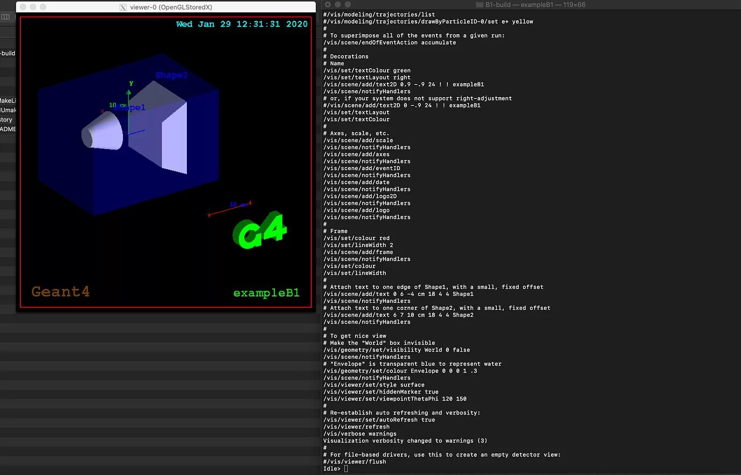Click the folder icon in the B1-build terminal title

pos(480,5)
